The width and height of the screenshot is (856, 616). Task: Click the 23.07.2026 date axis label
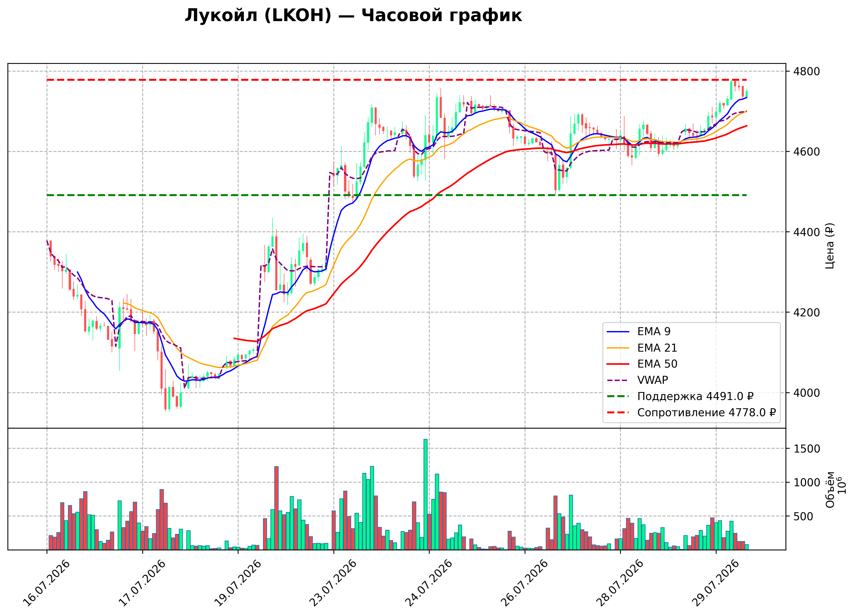pos(333,583)
